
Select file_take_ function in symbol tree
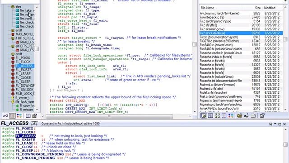coord(27,10)
